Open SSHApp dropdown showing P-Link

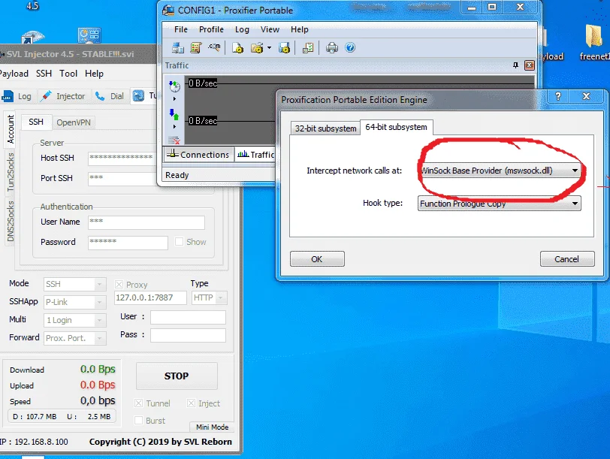[74, 302]
